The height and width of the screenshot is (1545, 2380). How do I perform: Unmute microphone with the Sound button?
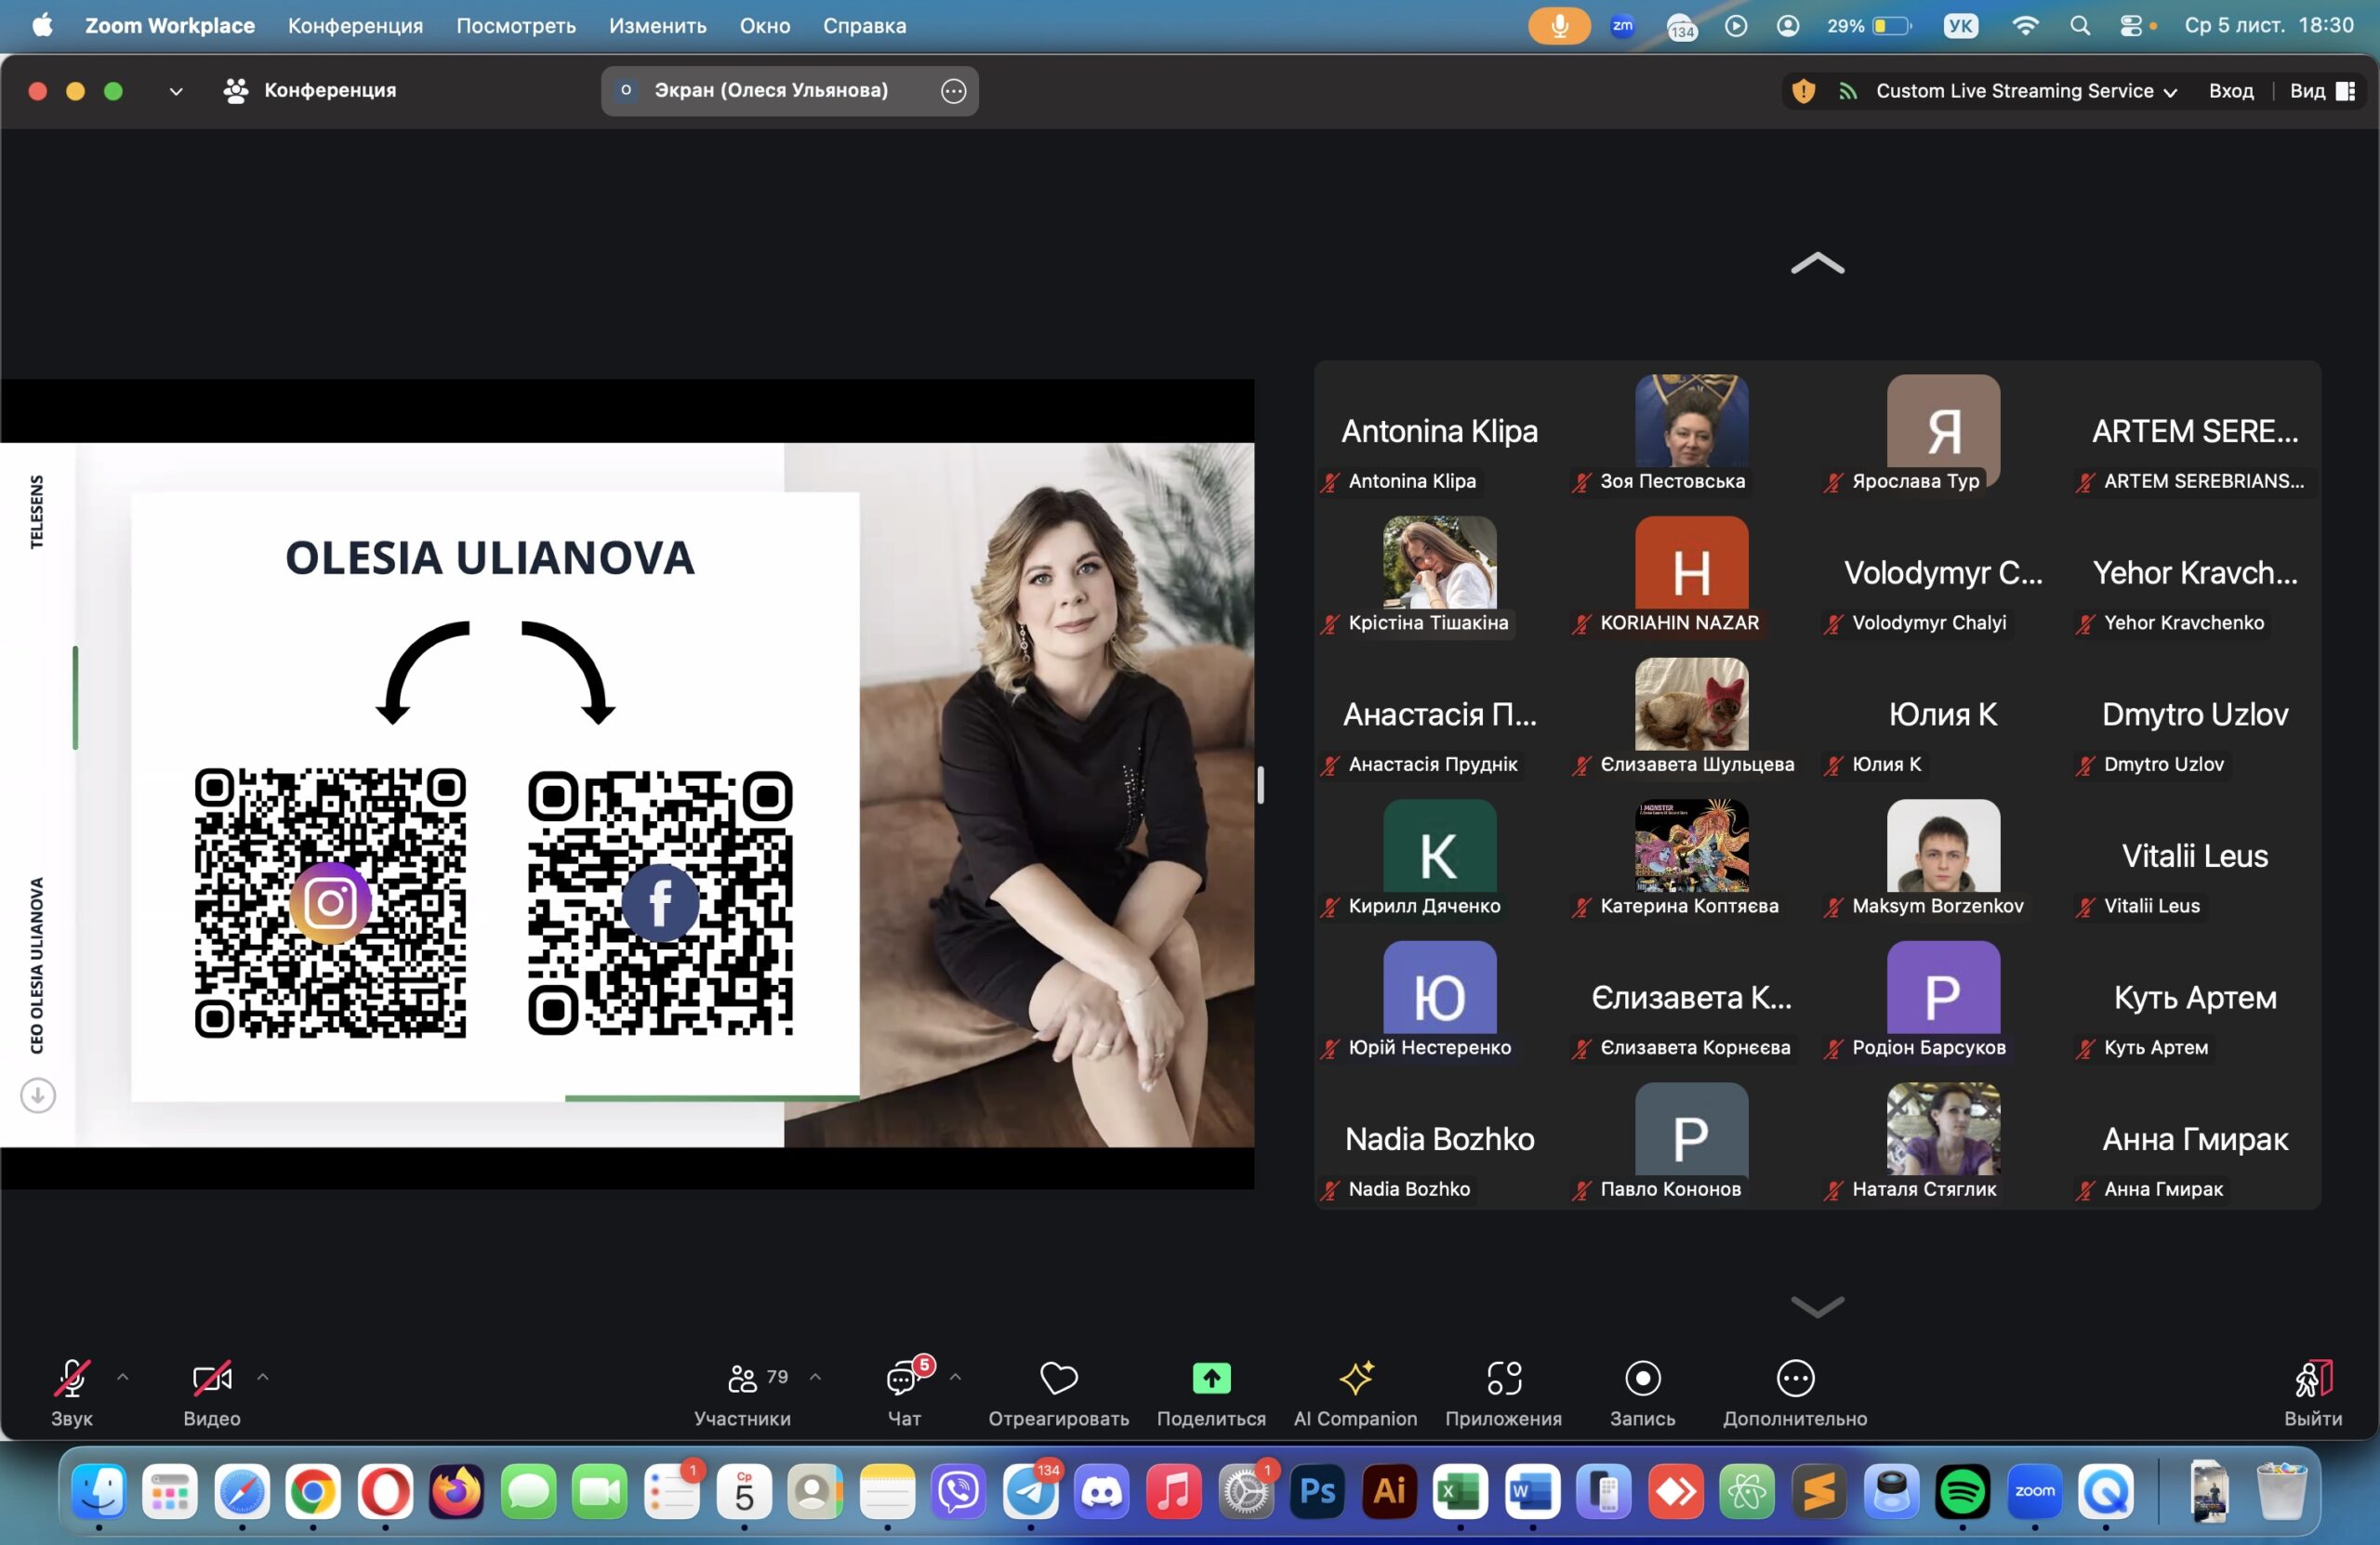(x=71, y=1378)
